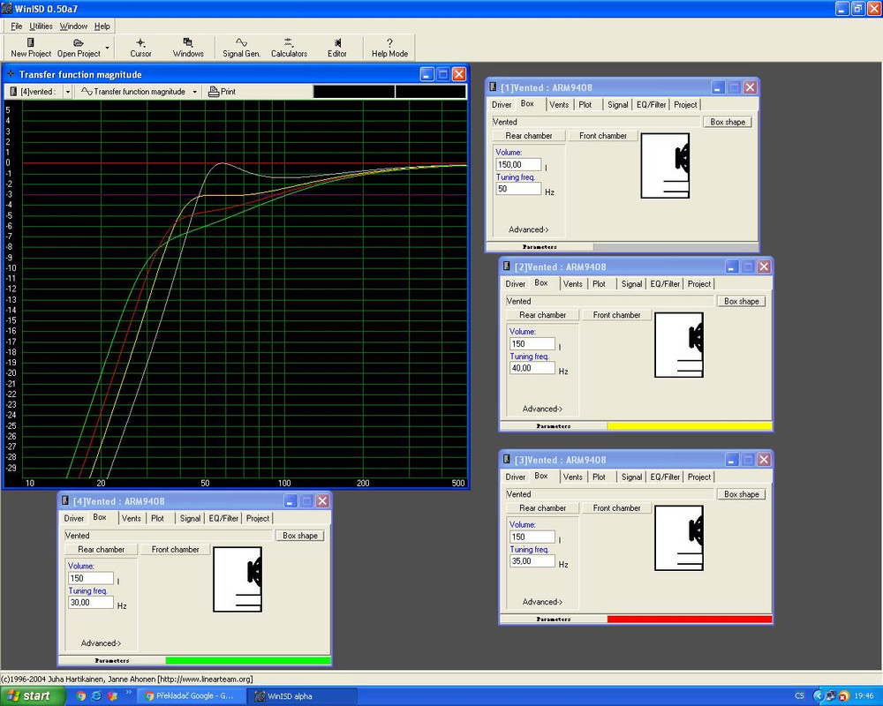This screenshot has height=706, width=883.
Task: Click the Print icon in graph window
Action: click(x=222, y=91)
